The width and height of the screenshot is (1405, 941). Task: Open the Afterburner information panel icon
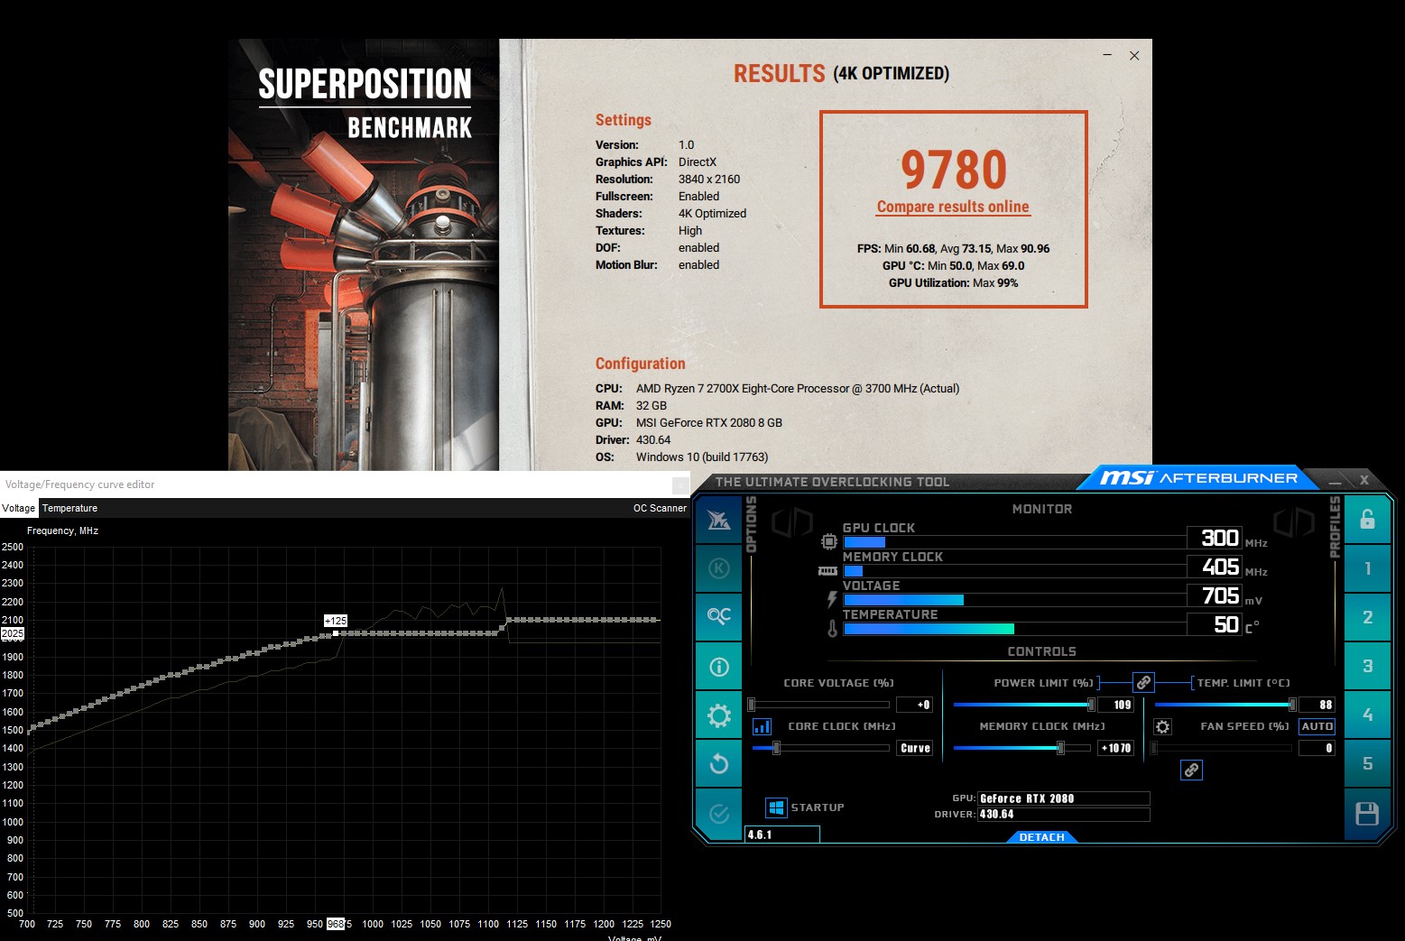[x=719, y=667]
